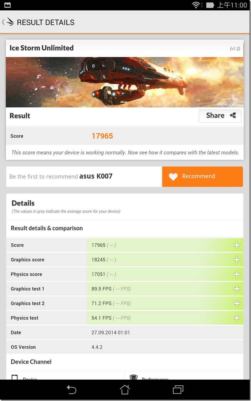Tap the share icon inside the Share button

[232, 116]
